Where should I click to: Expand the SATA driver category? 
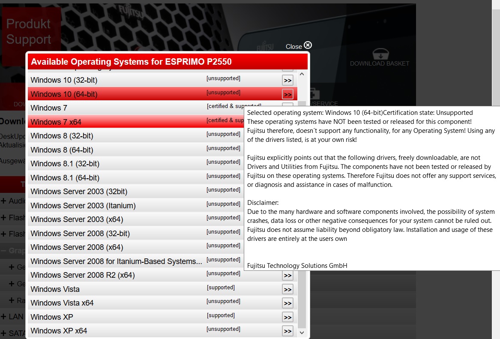(3, 333)
